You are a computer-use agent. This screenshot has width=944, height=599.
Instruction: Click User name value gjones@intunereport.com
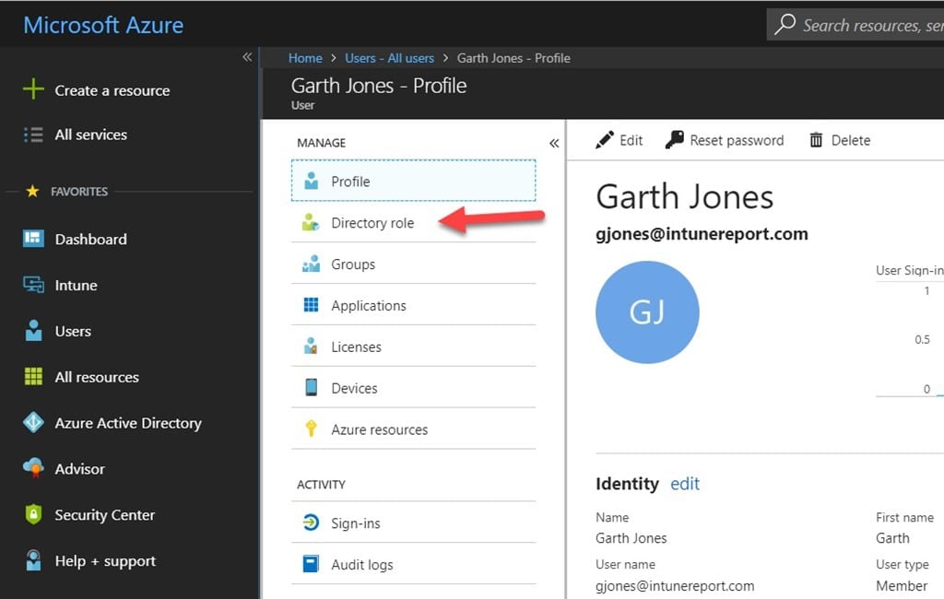coord(675,586)
